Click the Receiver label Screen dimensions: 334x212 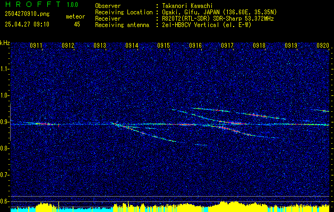coord(108,19)
